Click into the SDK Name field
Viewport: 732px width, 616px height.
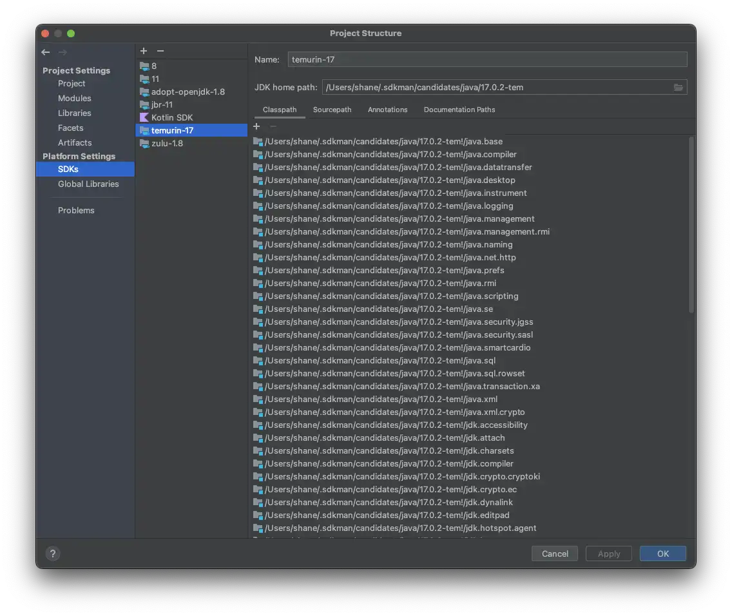[487, 59]
